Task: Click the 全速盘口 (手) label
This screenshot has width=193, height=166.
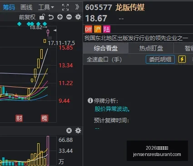Action: click(x=104, y=60)
